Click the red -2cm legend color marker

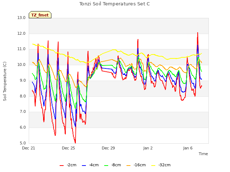(61, 166)
